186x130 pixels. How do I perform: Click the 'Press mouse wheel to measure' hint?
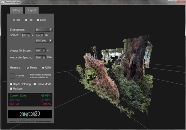[40, 76]
